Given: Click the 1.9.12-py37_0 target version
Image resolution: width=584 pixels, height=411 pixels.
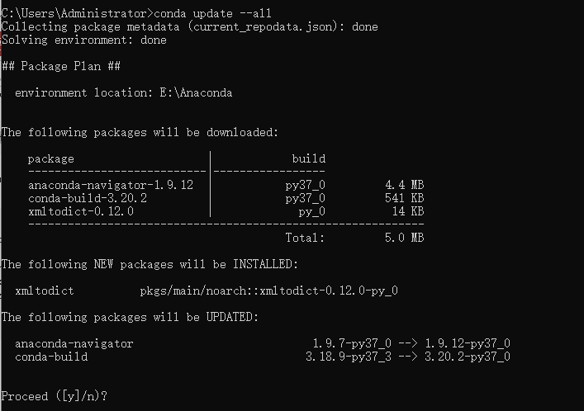Looking at the screenshot, I should click(468, 343).
